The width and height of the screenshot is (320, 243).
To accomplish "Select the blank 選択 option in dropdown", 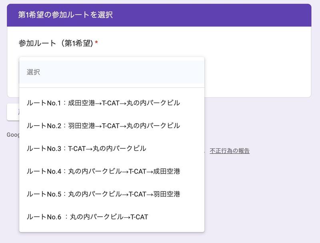I will tap(112, 72).
